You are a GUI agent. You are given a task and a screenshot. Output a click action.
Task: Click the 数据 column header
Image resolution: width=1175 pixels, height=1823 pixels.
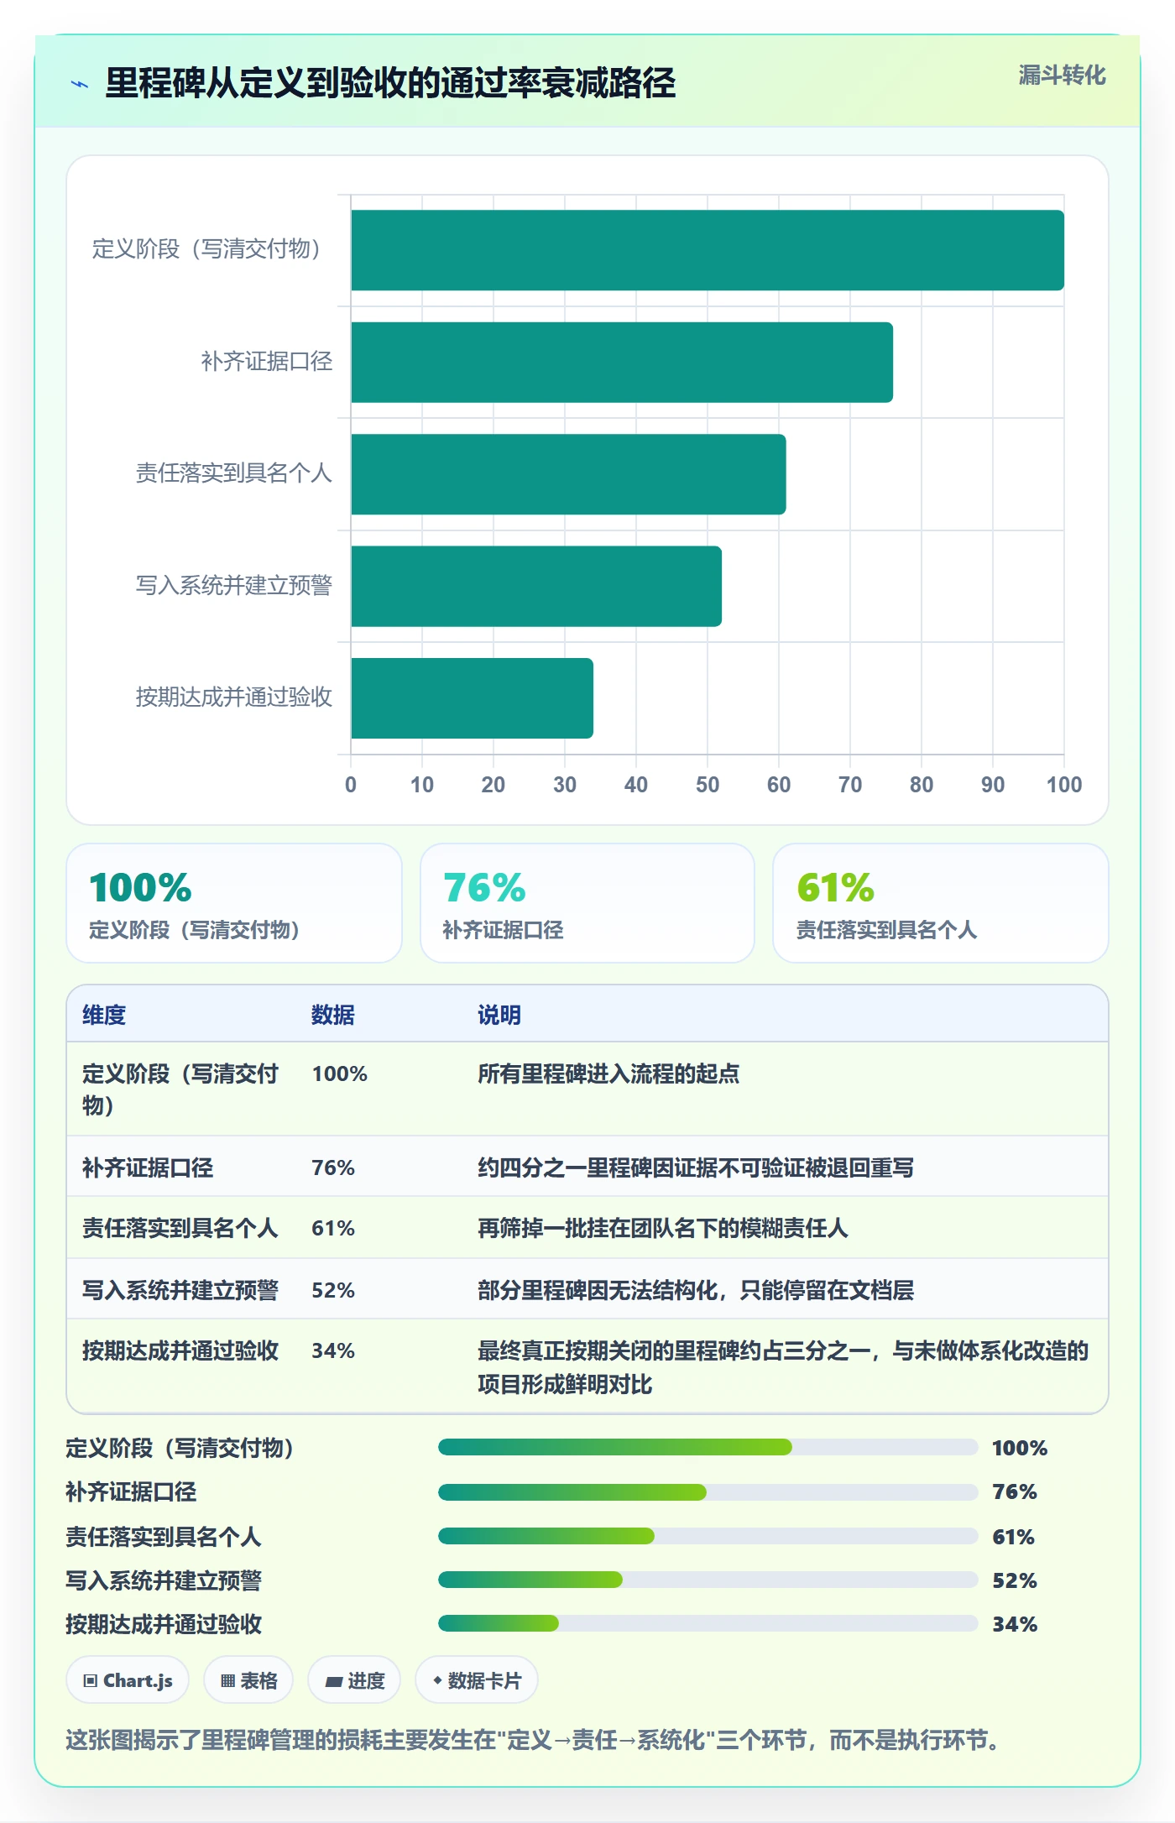pyautogui.click(x=333, y=1015)
